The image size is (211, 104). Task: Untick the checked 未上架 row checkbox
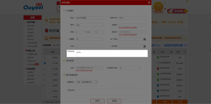(45, 63)
